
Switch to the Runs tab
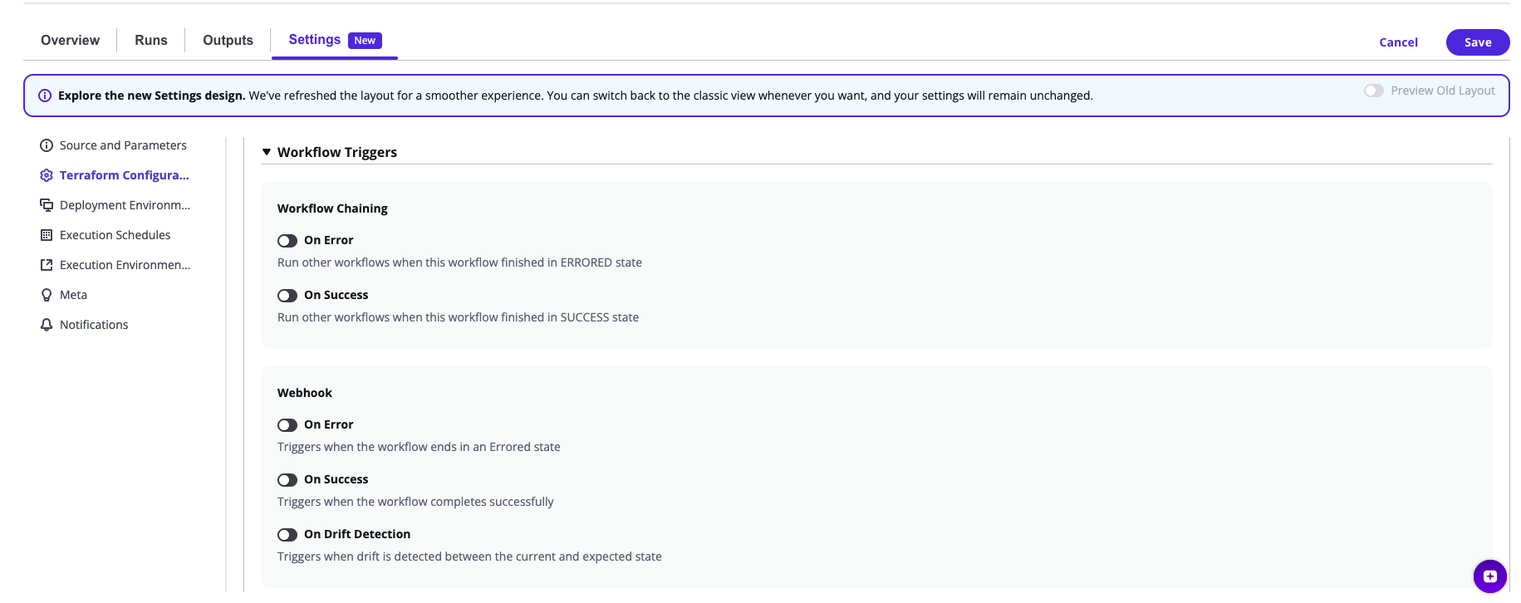(150, 40)
